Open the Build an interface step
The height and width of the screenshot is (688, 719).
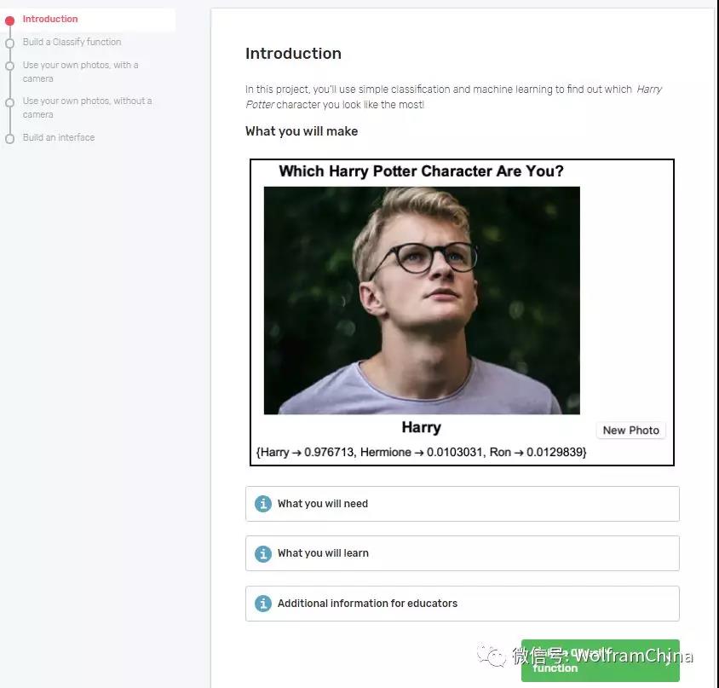(x=59, y=137)
